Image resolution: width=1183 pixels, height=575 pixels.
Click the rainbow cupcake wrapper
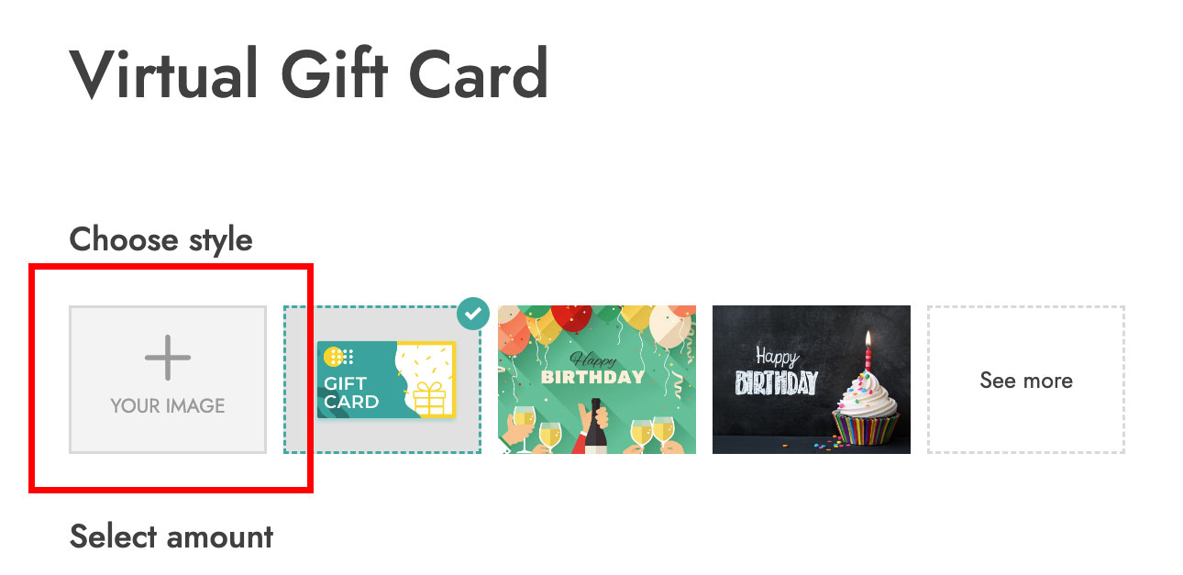(865, 428)
